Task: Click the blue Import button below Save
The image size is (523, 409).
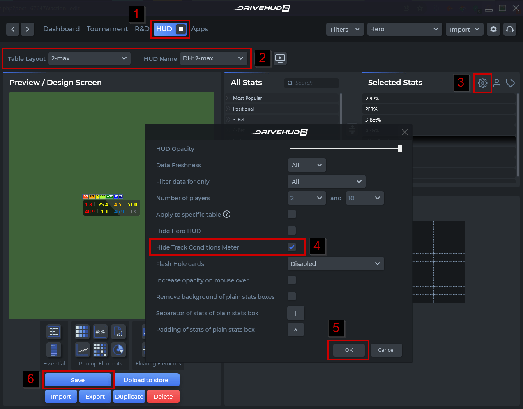Action: coord(61,396)
